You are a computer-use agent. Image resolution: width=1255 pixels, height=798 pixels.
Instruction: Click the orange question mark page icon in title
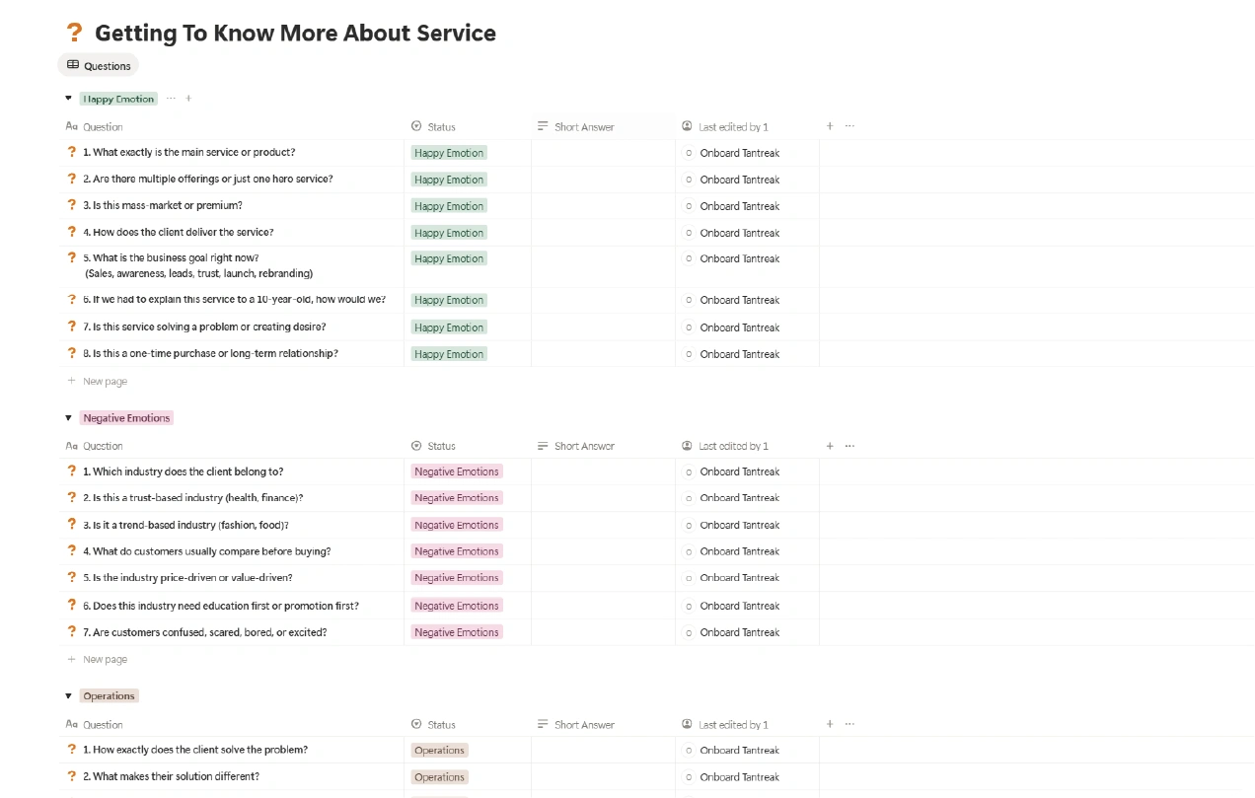point(74,33)
